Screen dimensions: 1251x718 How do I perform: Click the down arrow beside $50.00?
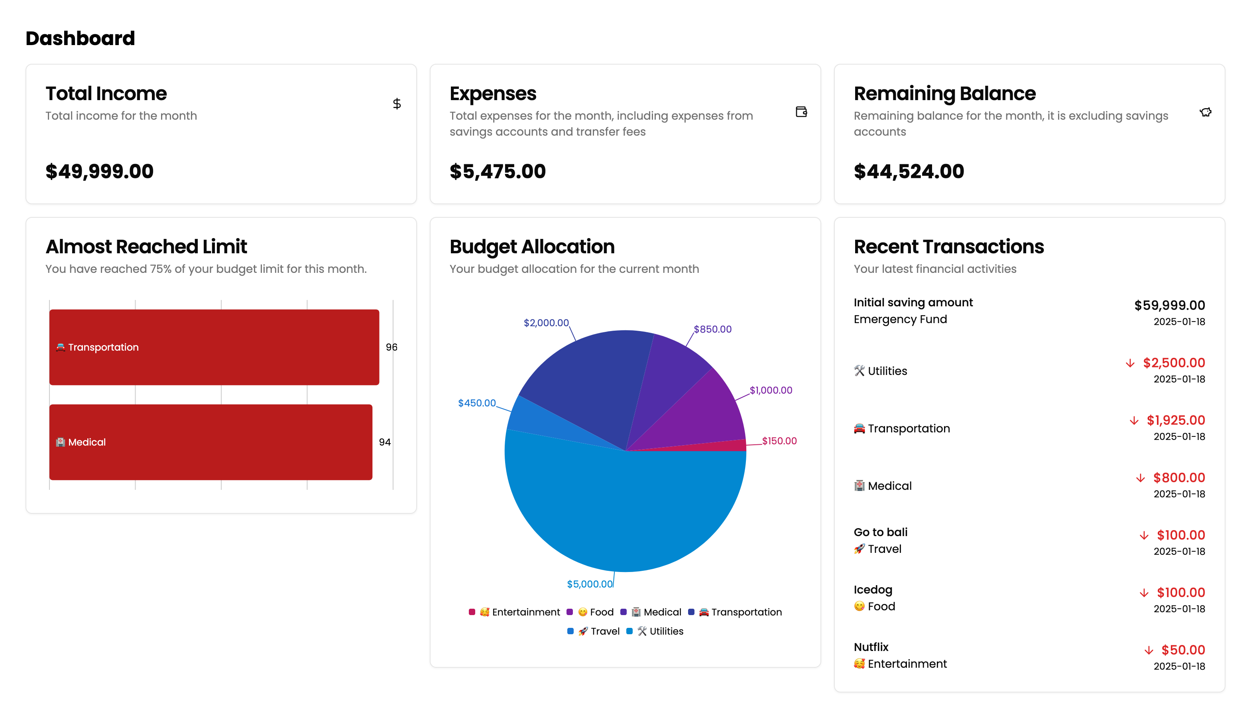pyautogui.click(x=1149, y=651)
